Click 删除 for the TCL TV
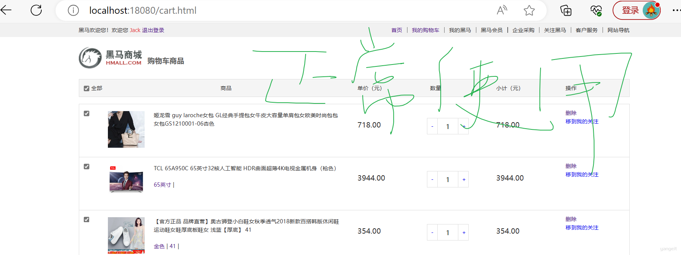This screenshot has width=681, height=255. tap(571, 166)
